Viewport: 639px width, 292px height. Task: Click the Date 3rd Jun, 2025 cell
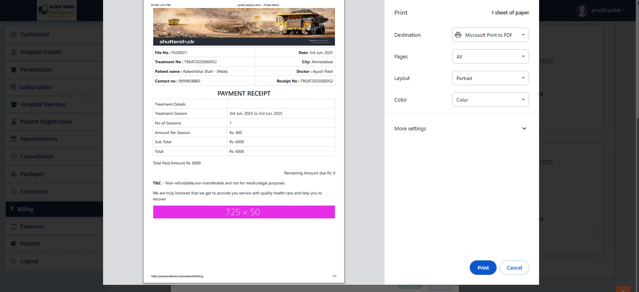pos(295,52)
